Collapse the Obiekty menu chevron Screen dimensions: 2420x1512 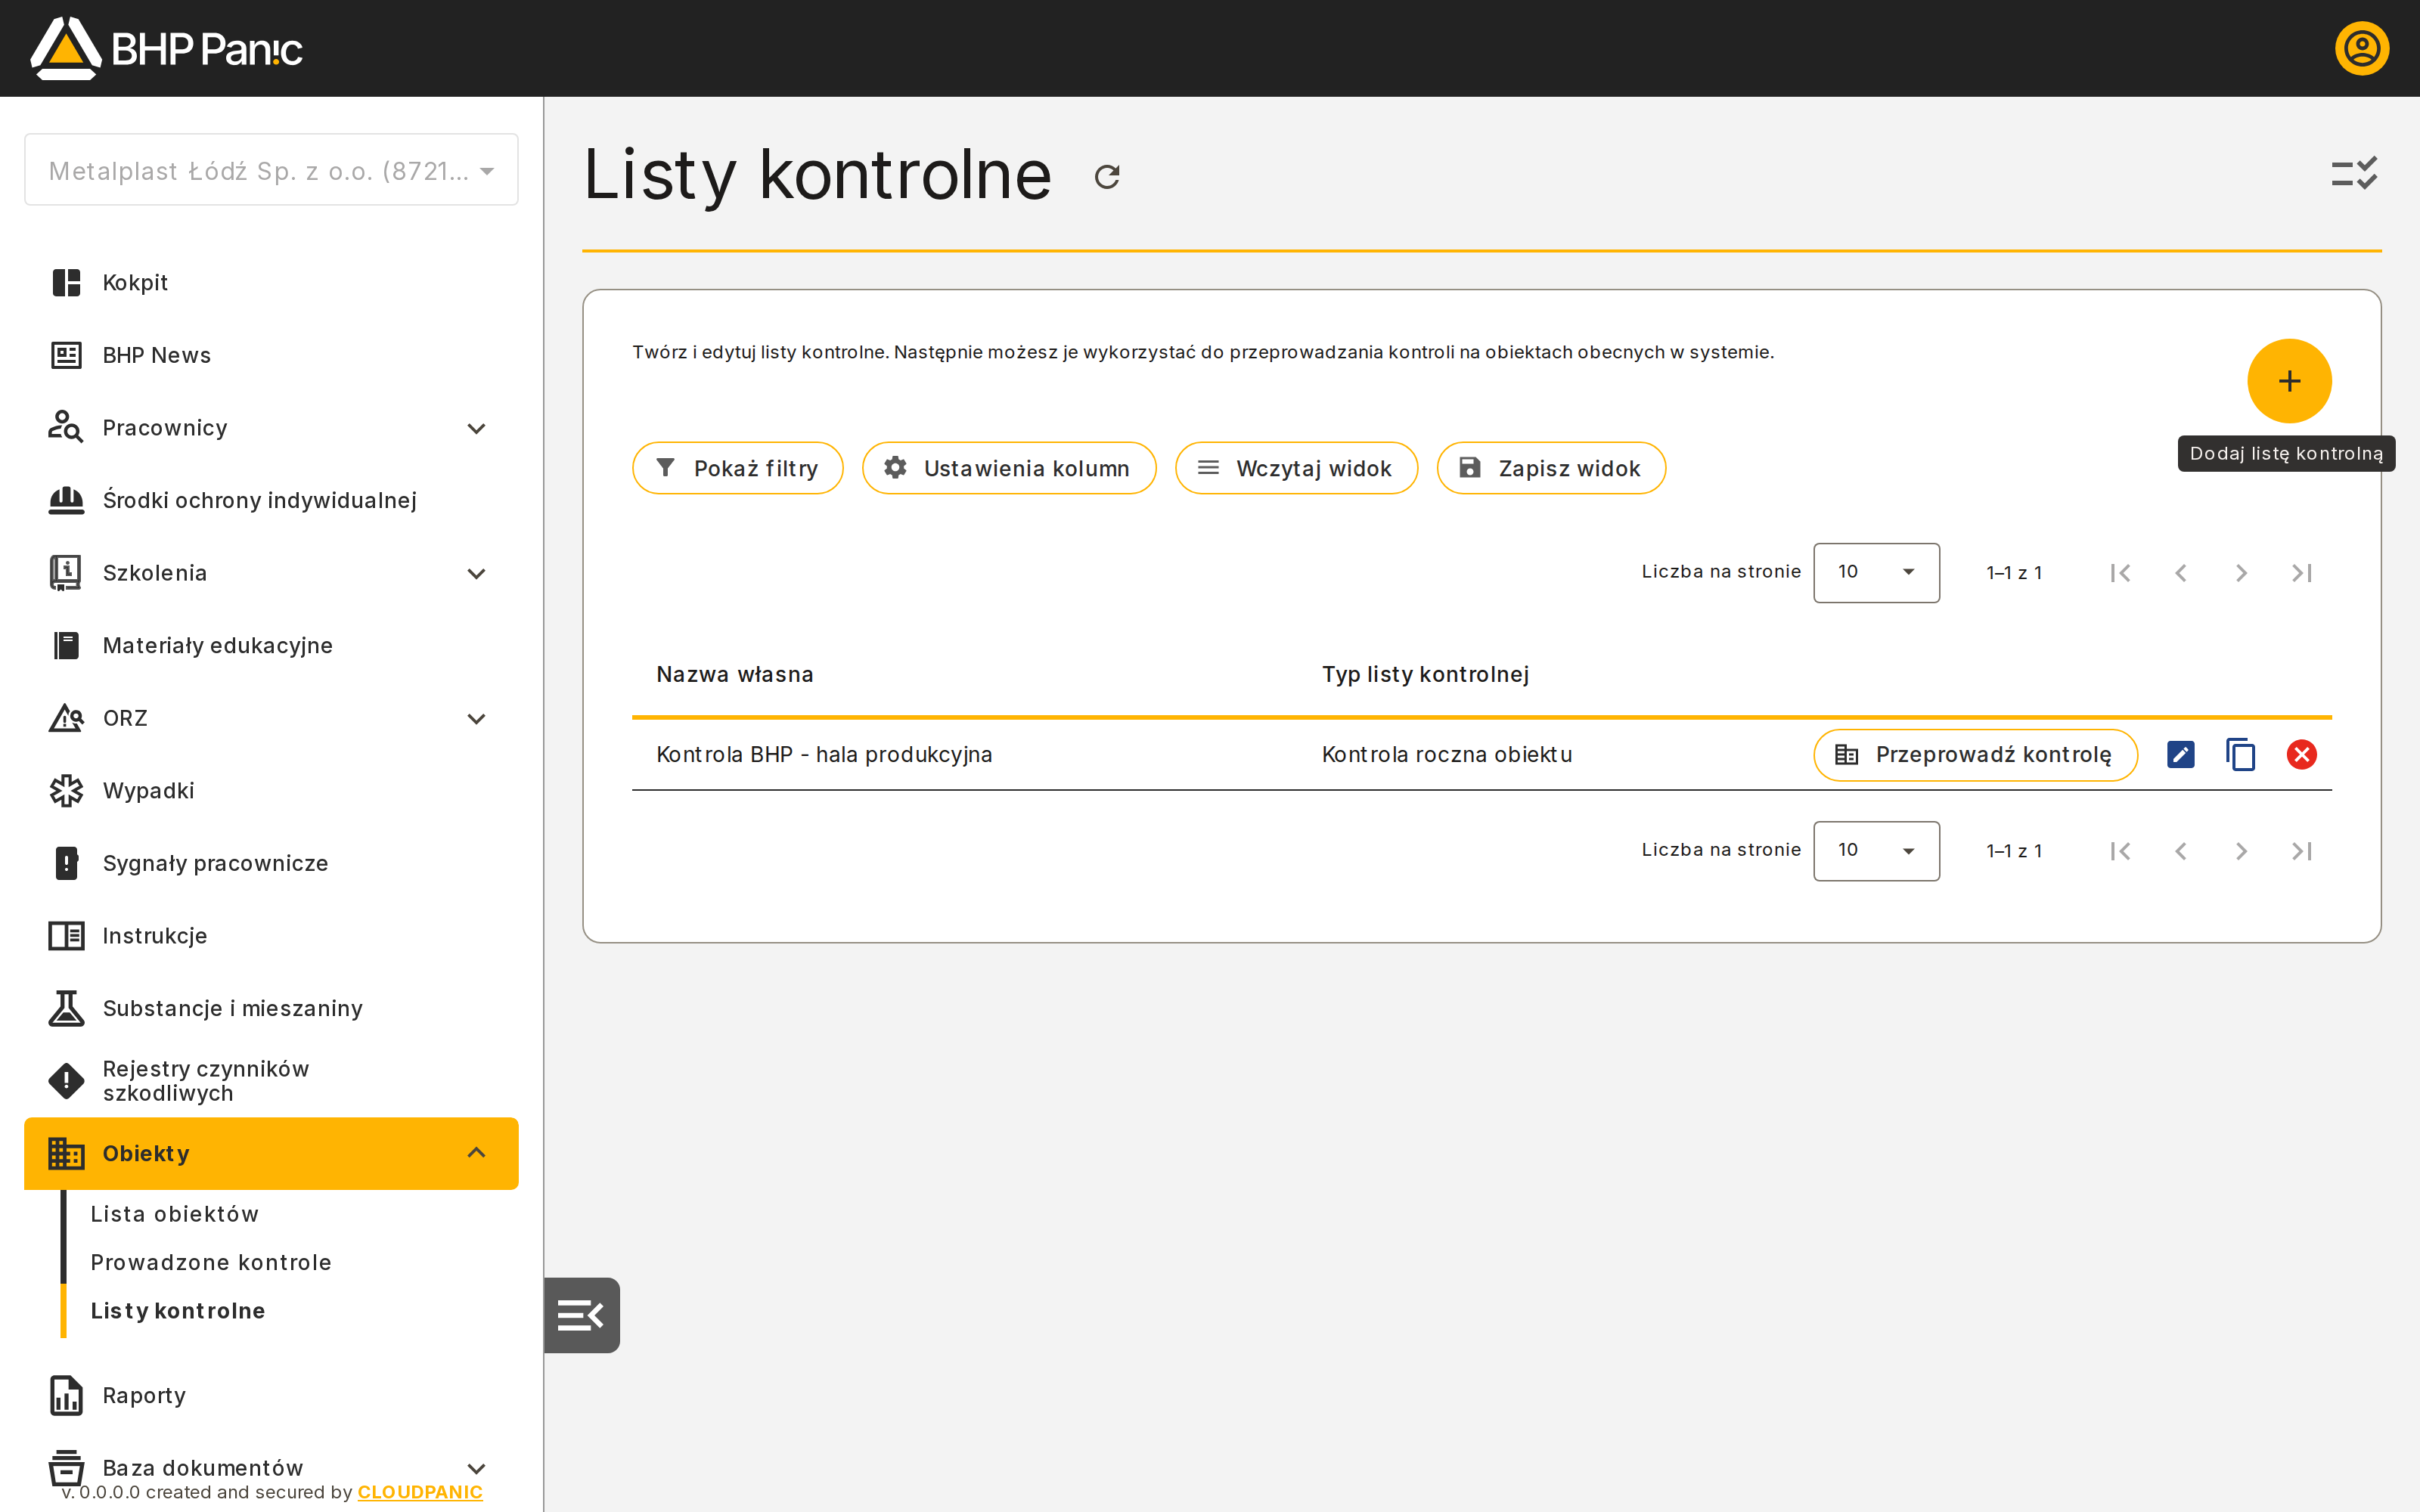pyautogui.click(x=477, y=1153)
